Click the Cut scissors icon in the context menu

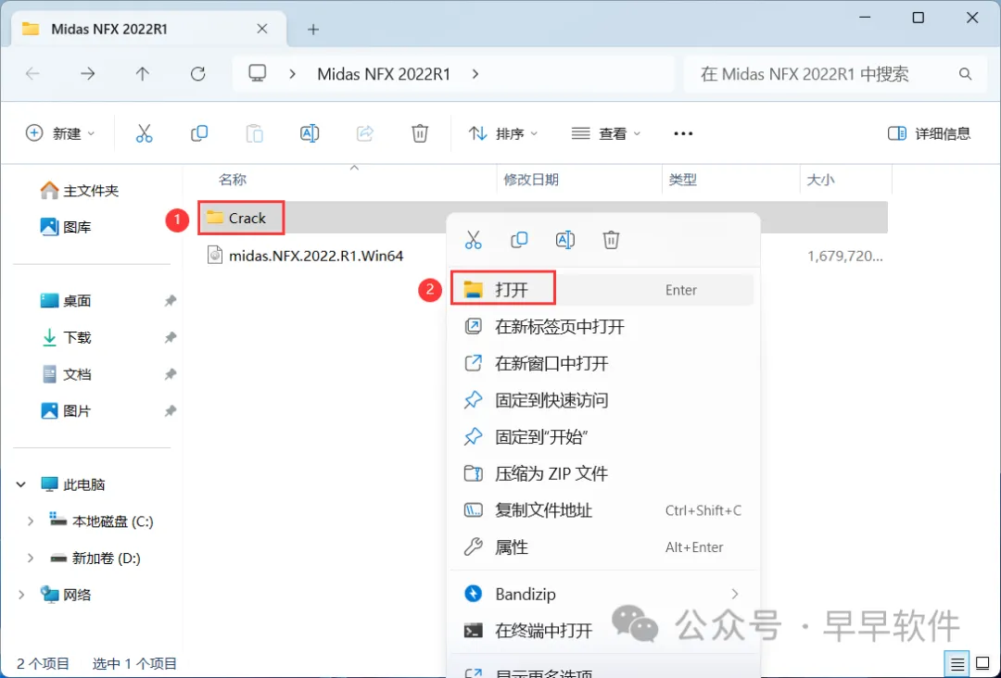(473, 240)
